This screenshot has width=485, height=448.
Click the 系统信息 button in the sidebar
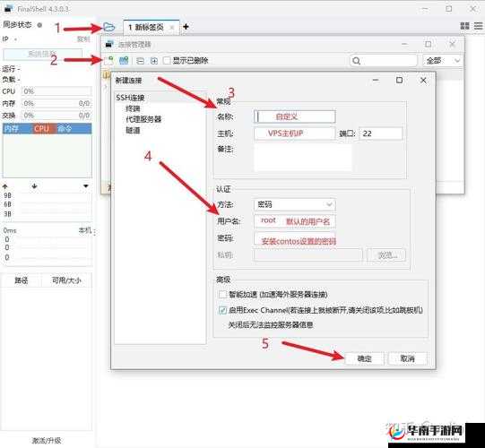coord(42,54)
